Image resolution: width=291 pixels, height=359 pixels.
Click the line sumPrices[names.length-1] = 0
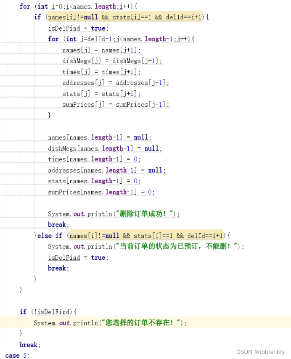[x=101, y=192]
